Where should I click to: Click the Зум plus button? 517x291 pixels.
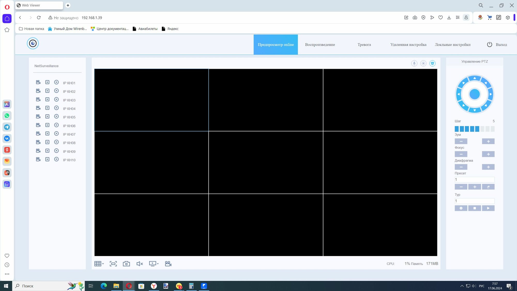point(488,141)
